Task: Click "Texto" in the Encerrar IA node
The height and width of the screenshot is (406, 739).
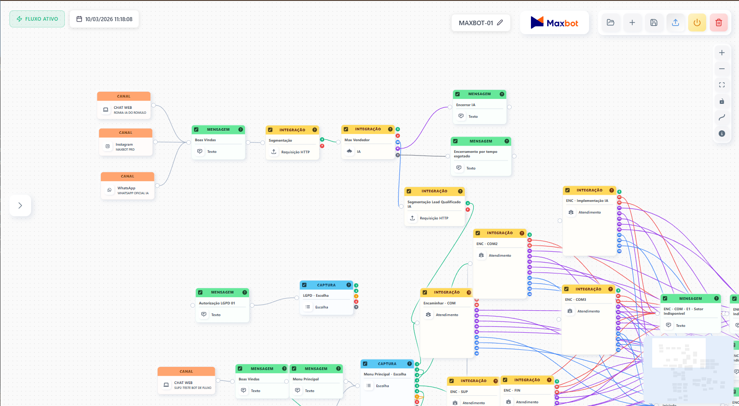Action: click(x=473, y=116)
